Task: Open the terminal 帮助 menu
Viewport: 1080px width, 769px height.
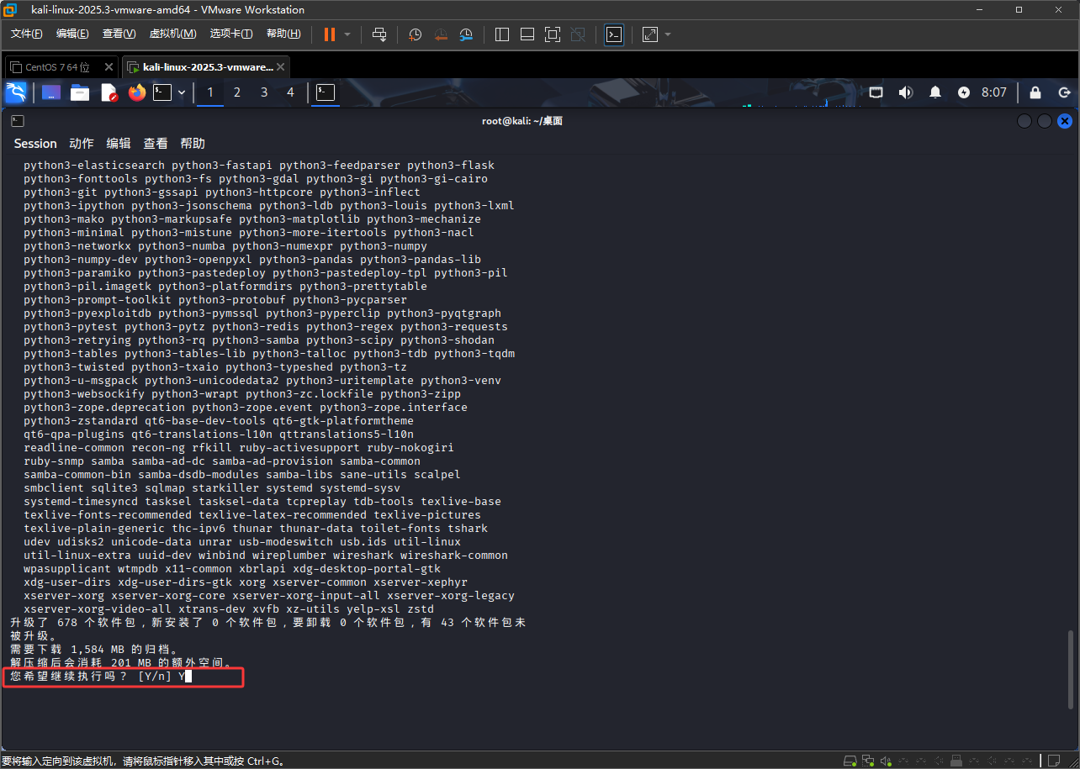Action: coord(193,144)
